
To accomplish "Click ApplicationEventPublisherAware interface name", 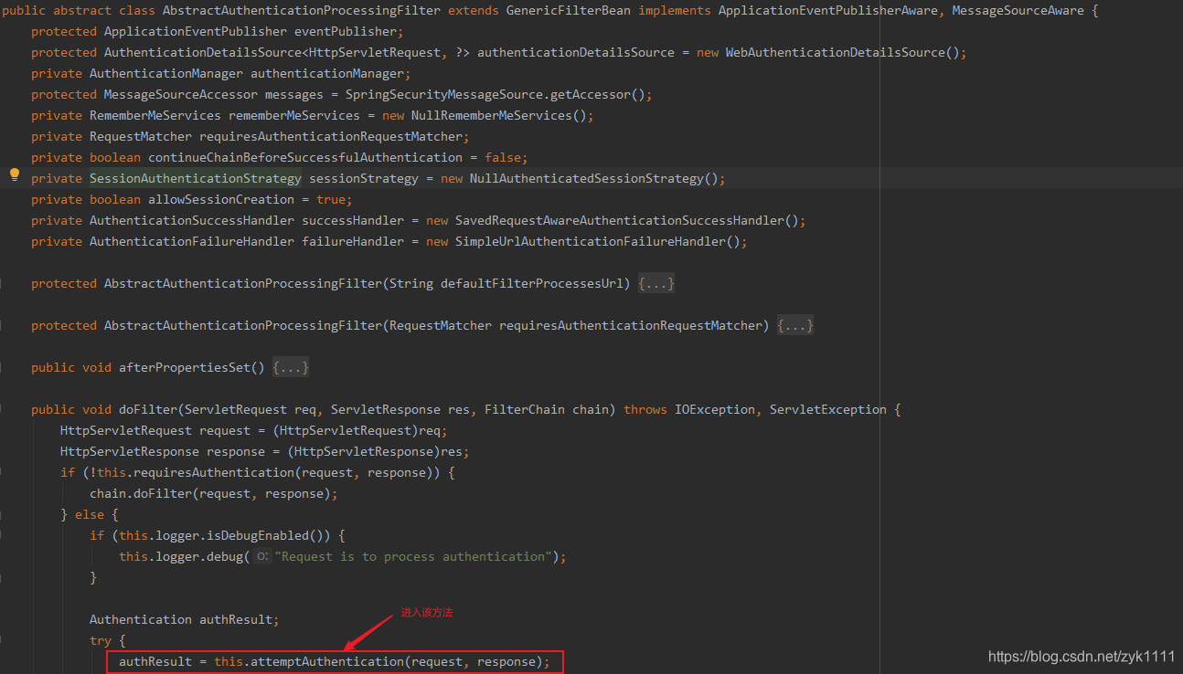I will [827, 11].
